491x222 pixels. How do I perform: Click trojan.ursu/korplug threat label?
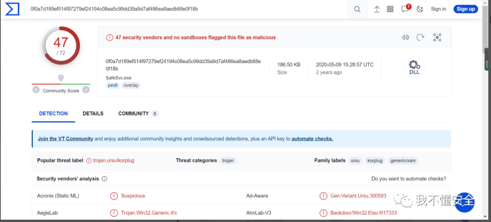(113, 160)
